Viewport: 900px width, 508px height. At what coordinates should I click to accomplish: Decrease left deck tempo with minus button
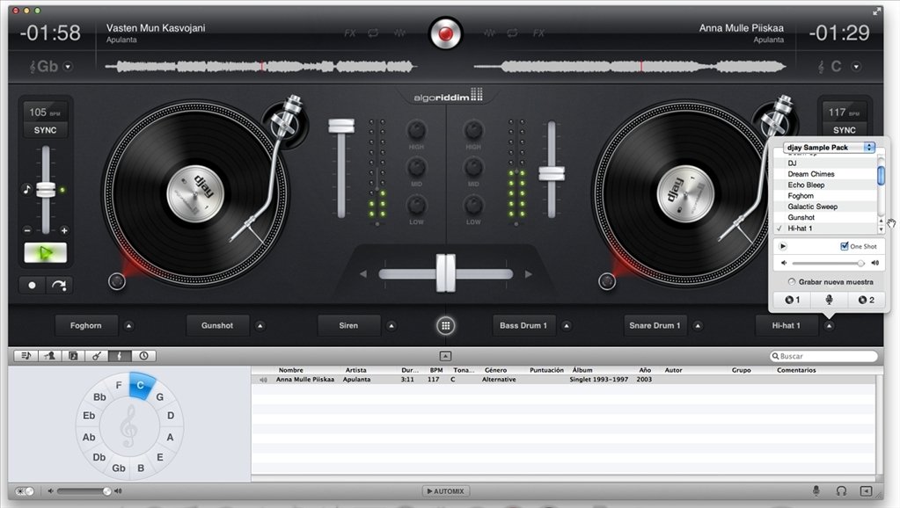(27, 230)
